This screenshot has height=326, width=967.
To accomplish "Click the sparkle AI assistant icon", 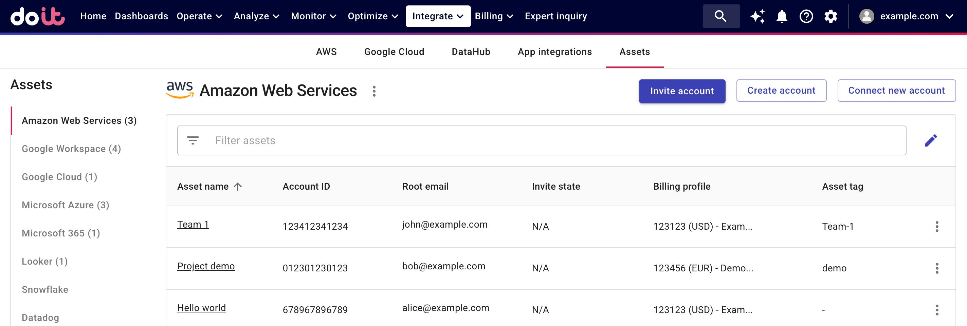I will tap(757, 16).
